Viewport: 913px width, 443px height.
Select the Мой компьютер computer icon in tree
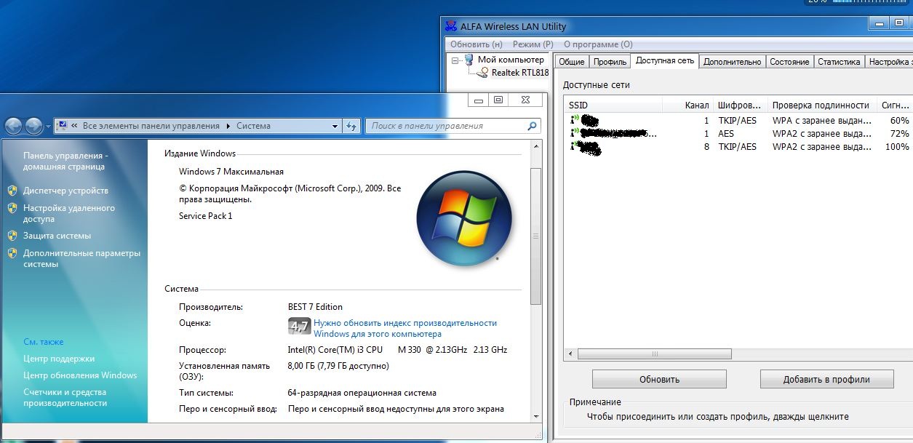469,60
